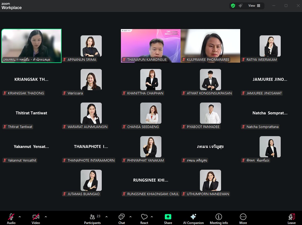The width and height of the screenshot is (302, 225).
Task: Open the Chat panel
Action: tap(122, 219)
